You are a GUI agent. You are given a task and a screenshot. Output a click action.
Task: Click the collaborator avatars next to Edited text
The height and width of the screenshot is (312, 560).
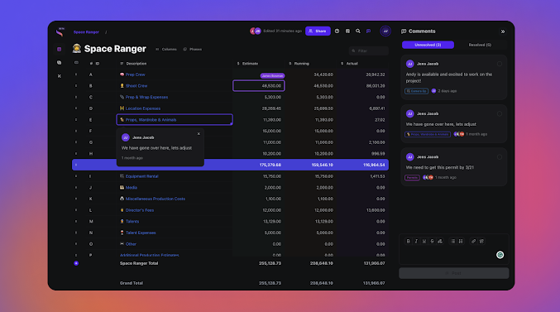[256, 31]
